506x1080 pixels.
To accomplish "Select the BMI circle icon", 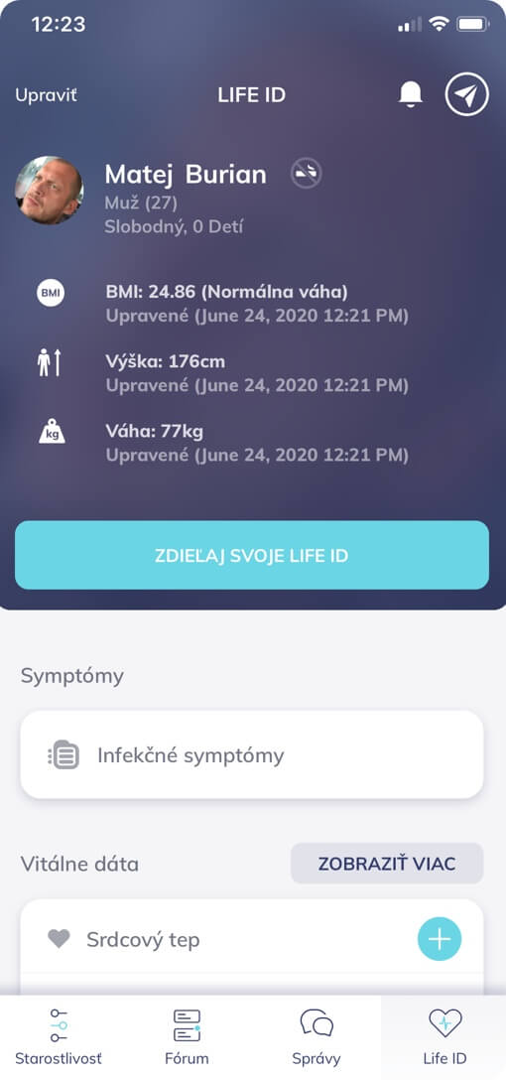I will pyautogui.click(x=51, y=294).
